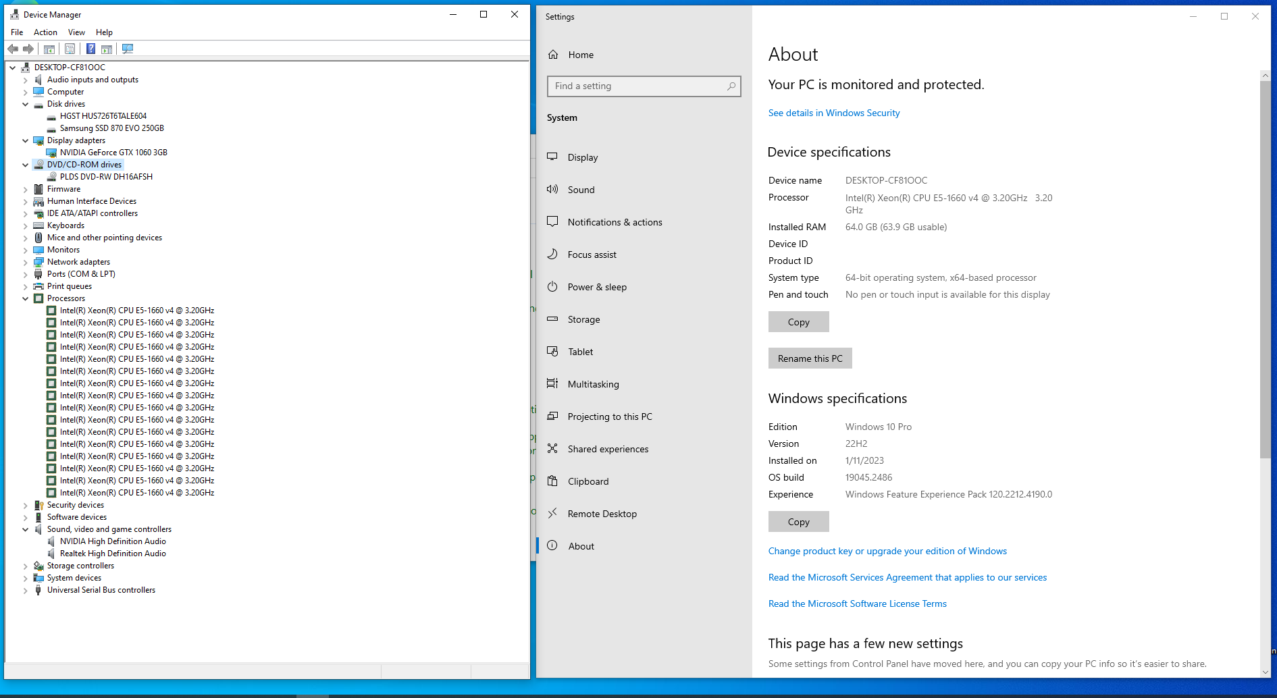Image resolution: width=1277 pixels, height=698 pixels.
Task: Open the Help menu in Device Manager
Action: coord(104,32)
